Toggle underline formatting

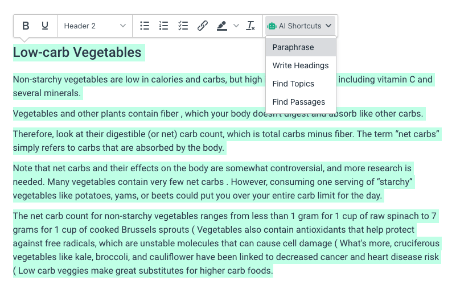(x=45, y=26)
